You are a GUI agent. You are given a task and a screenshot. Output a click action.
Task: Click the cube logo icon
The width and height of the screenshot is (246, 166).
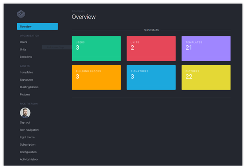click(21, 14)
